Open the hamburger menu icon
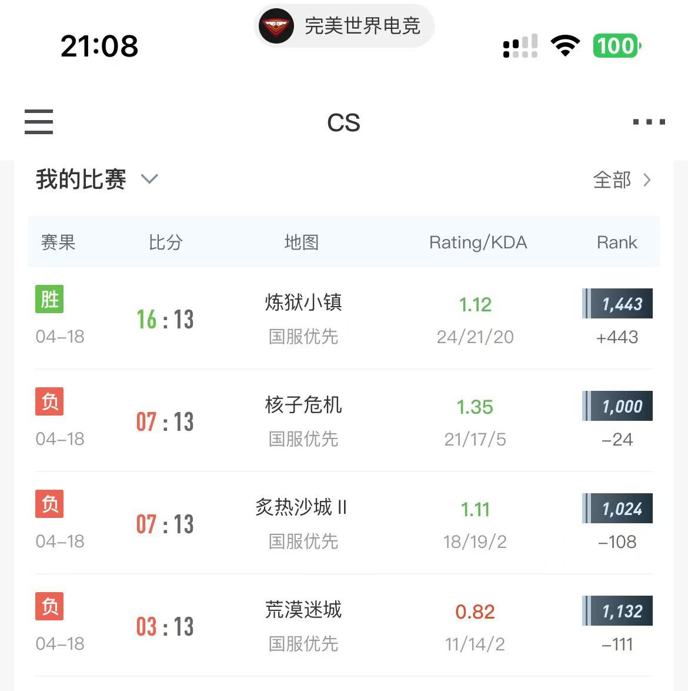 [x=39, y=122]
